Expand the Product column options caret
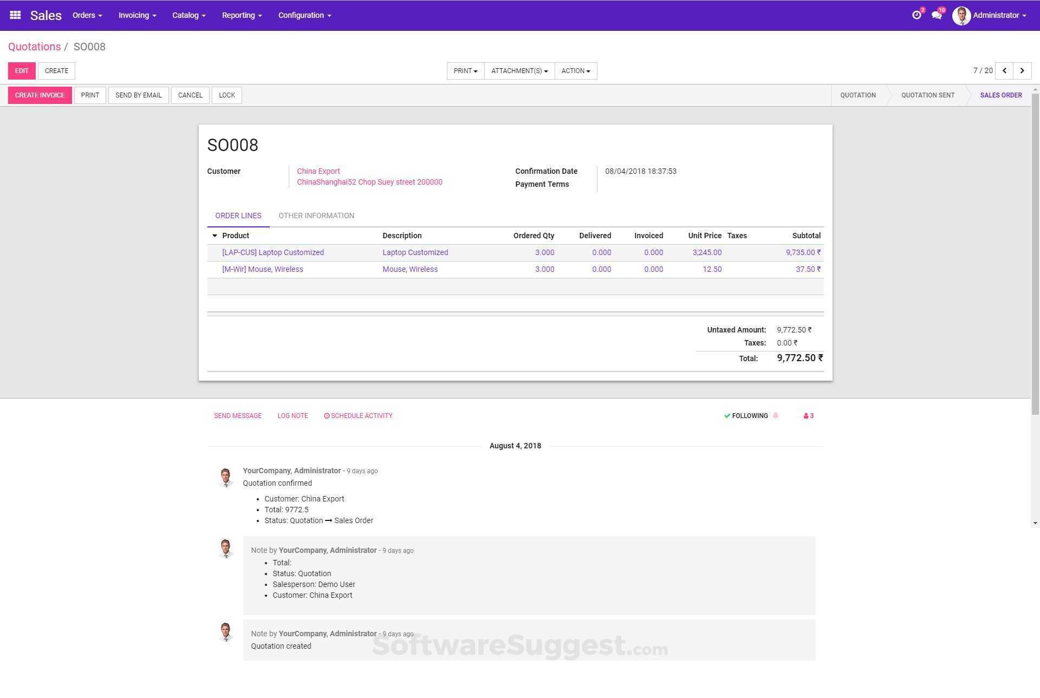The height and width of the screenshot is (698, 1040). tap(214, 236)
